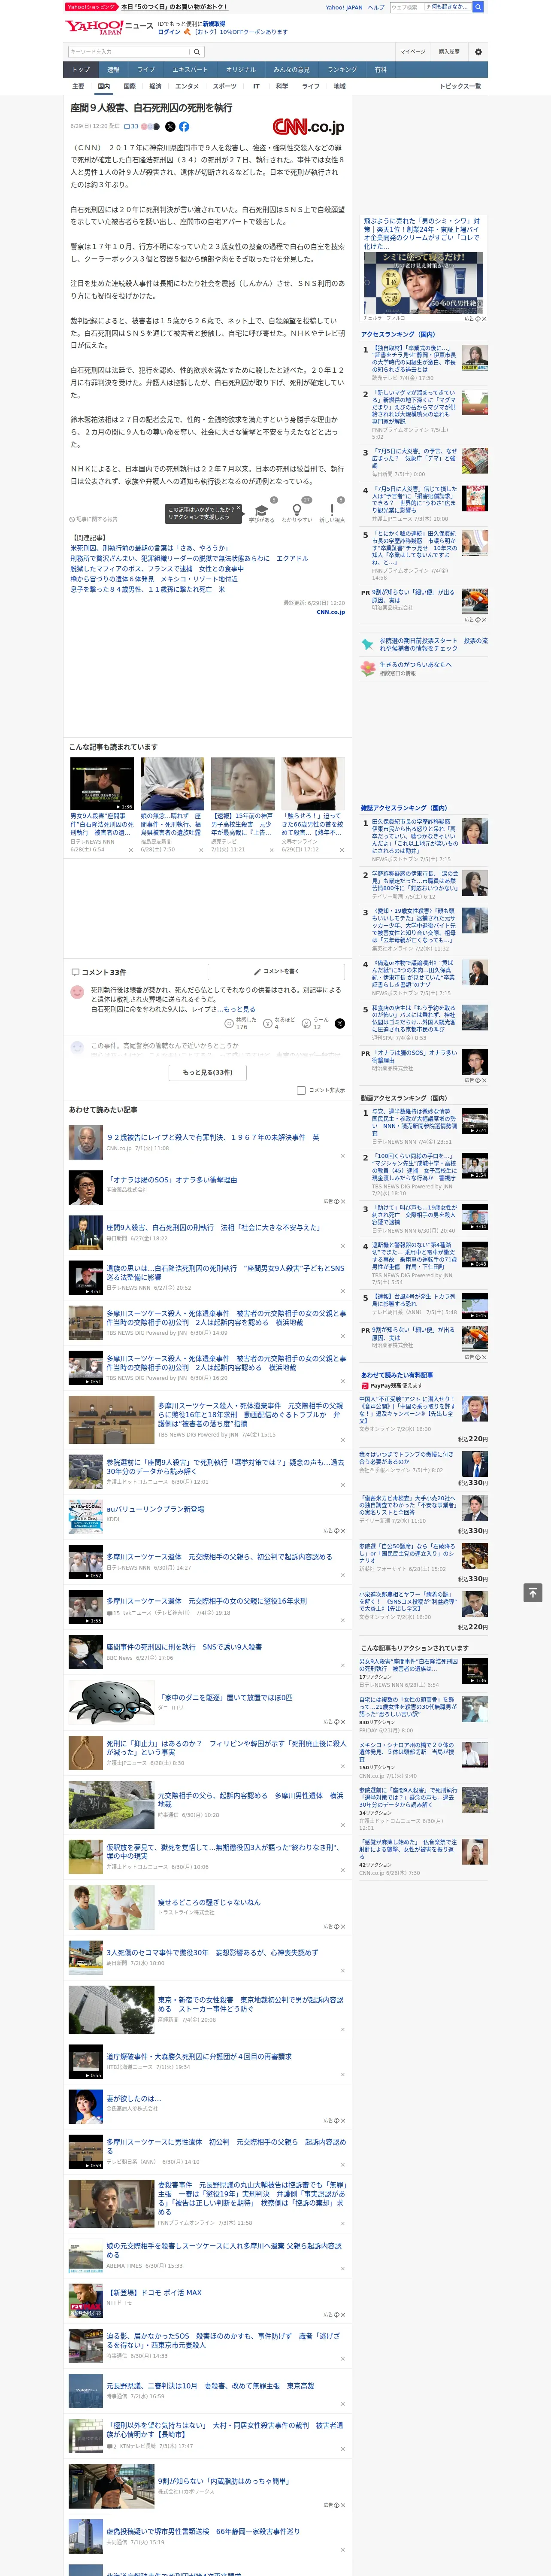Share the top comment on X
This screenshot has height=2576, width=551.
tap(339, 1023)
